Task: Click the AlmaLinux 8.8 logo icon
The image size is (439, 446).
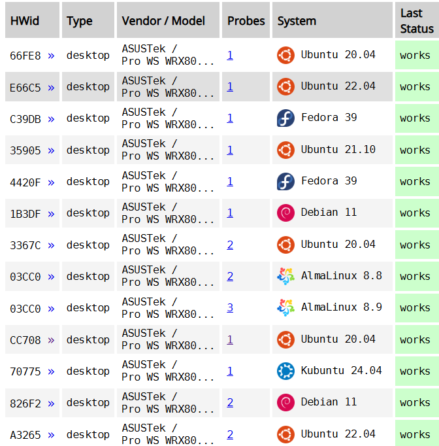Action: click(x=285, y=276)
